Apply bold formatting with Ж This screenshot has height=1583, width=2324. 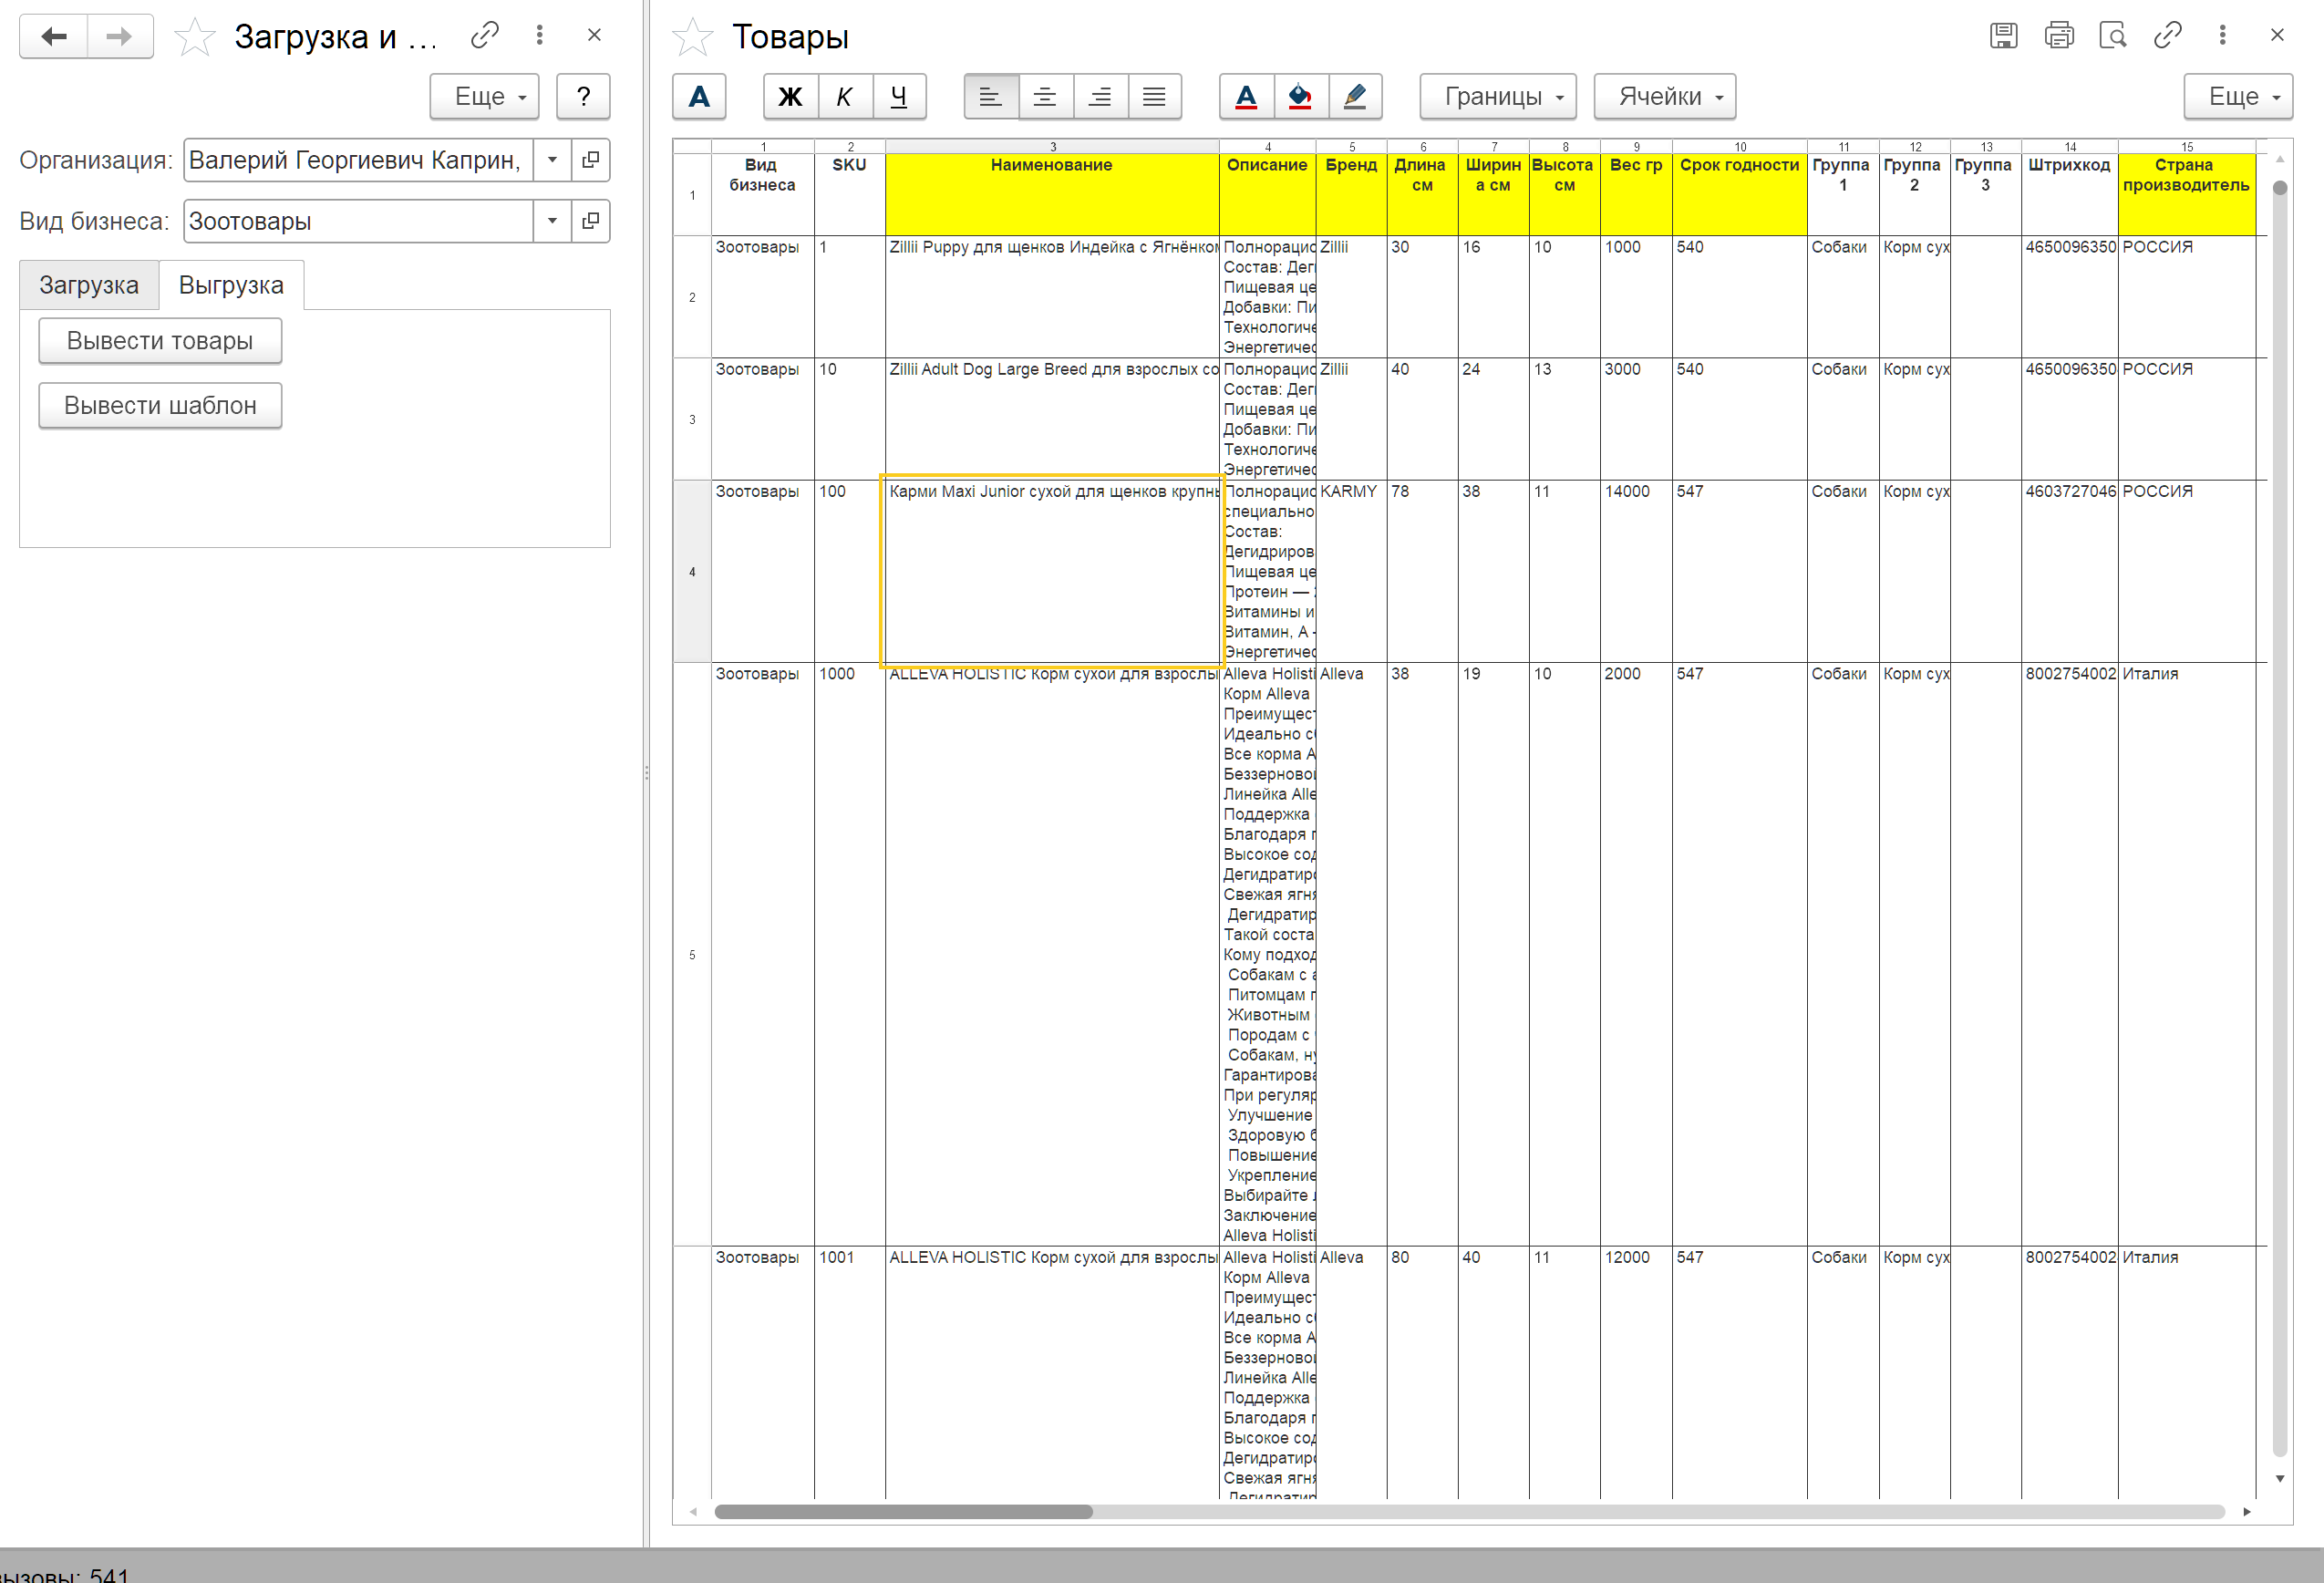point(790,96)
